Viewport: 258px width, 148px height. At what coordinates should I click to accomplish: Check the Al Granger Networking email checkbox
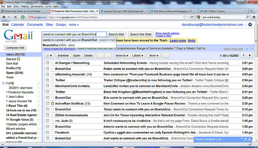[x=48, y=63]
